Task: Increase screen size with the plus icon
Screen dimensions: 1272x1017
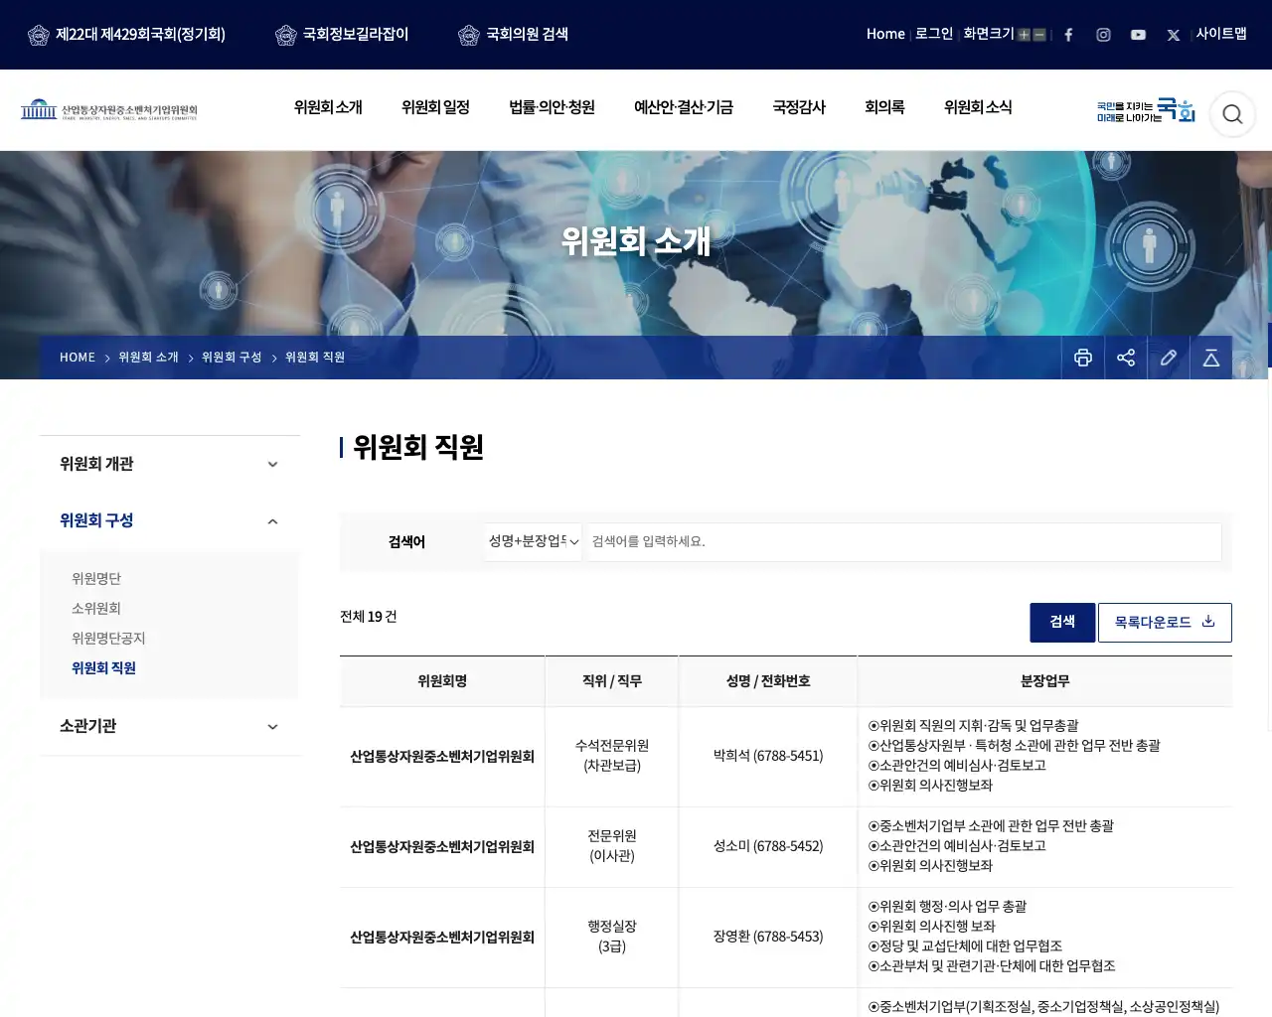Action: pos(1024,35)
